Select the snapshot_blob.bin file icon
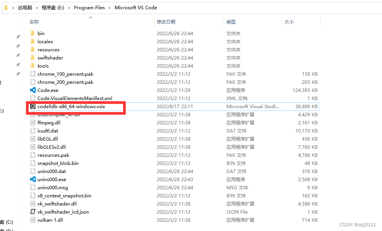The height and width of the screenshot is (231, 382). coord(33,163)
